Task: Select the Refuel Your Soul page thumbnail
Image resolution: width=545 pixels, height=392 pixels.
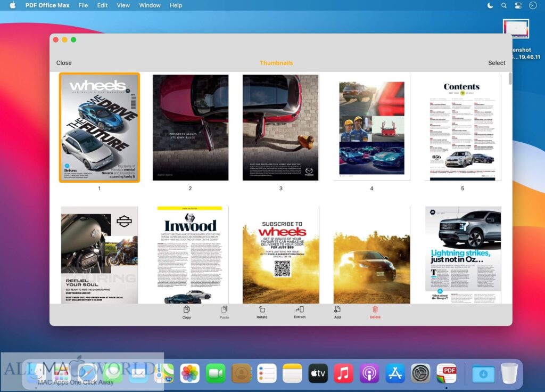Action: pyautogui.click(x=100, y=255)
